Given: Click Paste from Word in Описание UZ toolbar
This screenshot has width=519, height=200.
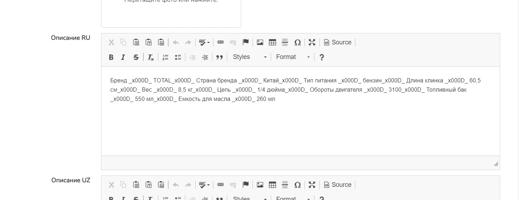Looking at the screenshot, I should pyautogui.click(x=161, y=185).
